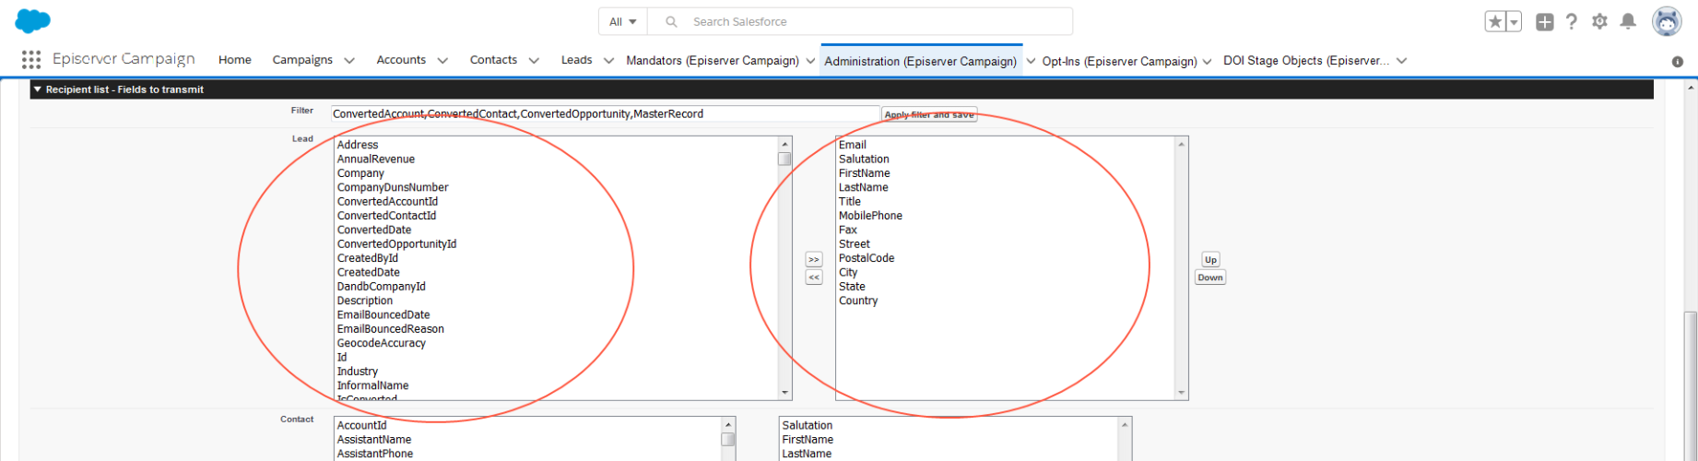
Task: Click the Salesforce cloud logo
Action: (x=33, y=20)
